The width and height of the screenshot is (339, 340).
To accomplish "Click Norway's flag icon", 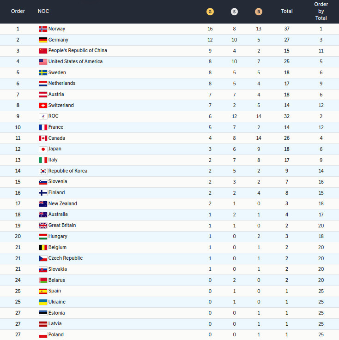I will coord(43,29).
